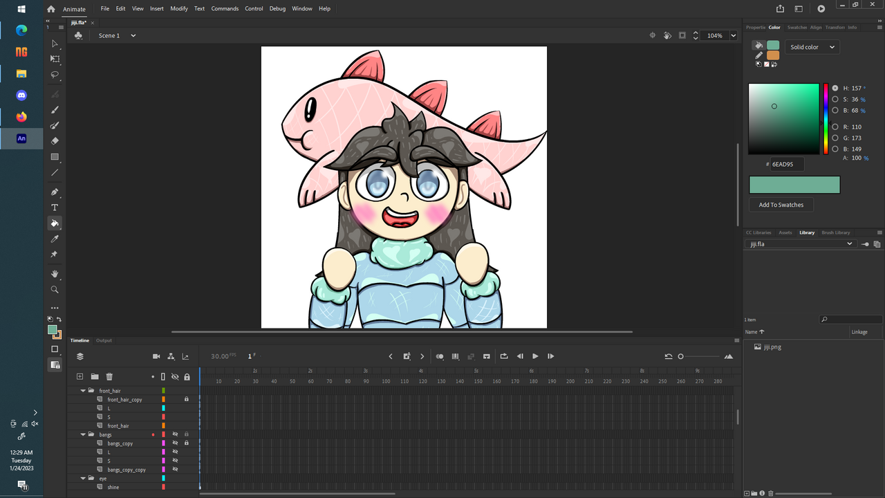Show the hidden bangs folder layer
885x498 pixels.
(175, 434)
